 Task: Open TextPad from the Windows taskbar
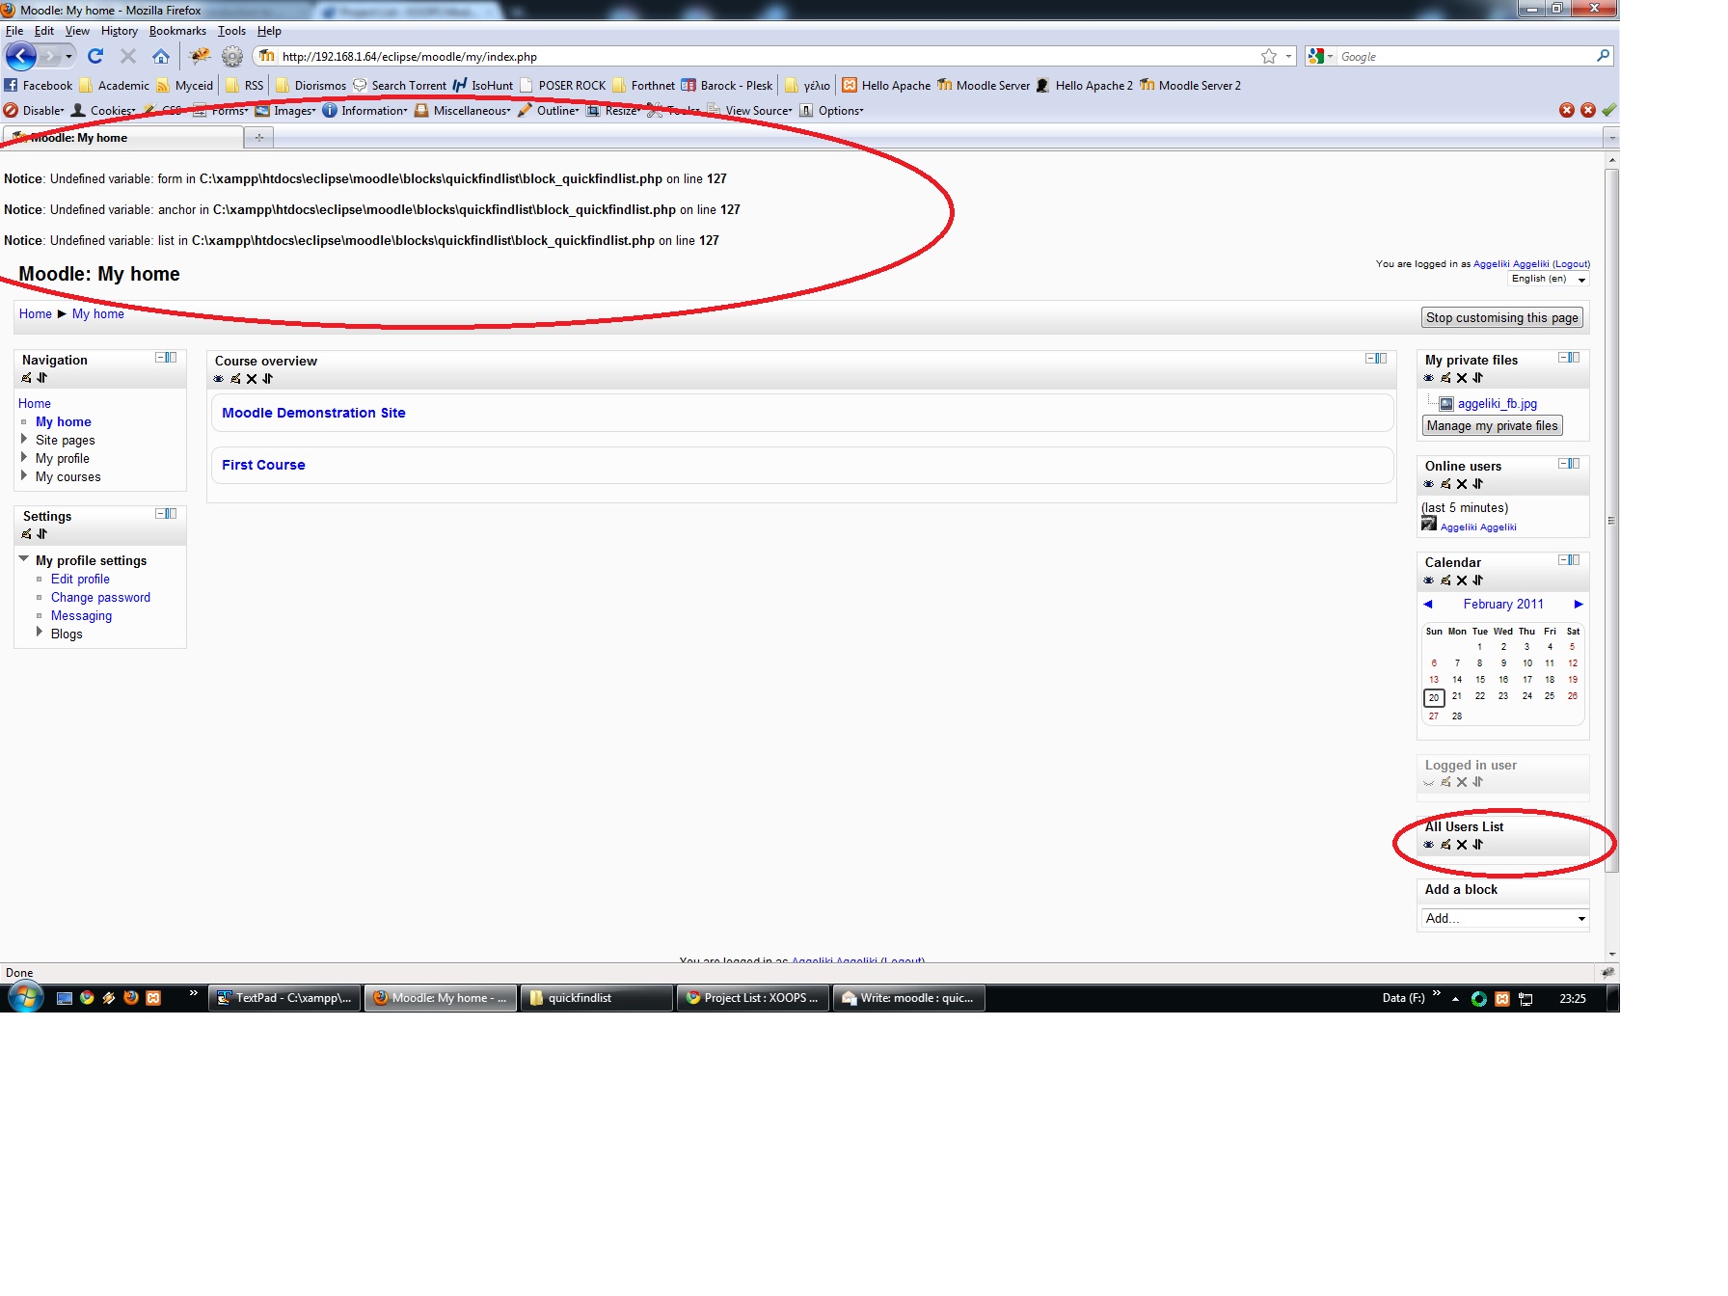pos(285,998)
